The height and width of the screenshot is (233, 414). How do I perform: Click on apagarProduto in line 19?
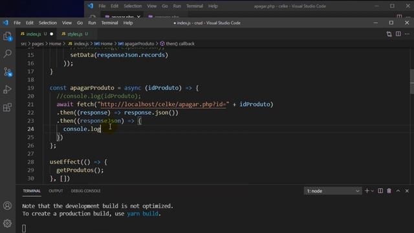click(92, 88)
